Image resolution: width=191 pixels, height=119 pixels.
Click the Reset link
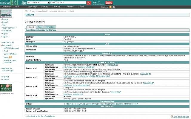pyautogui.click(x=95, y=2)
